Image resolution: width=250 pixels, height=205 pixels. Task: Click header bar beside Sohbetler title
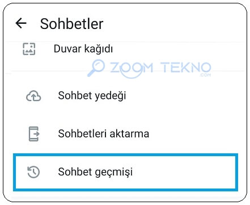[170, 24]
